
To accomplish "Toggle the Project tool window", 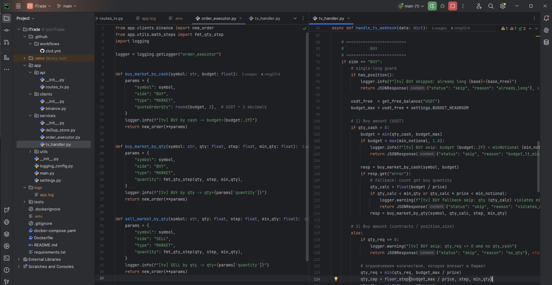I will pyautogui.click(x=7, y=18).
